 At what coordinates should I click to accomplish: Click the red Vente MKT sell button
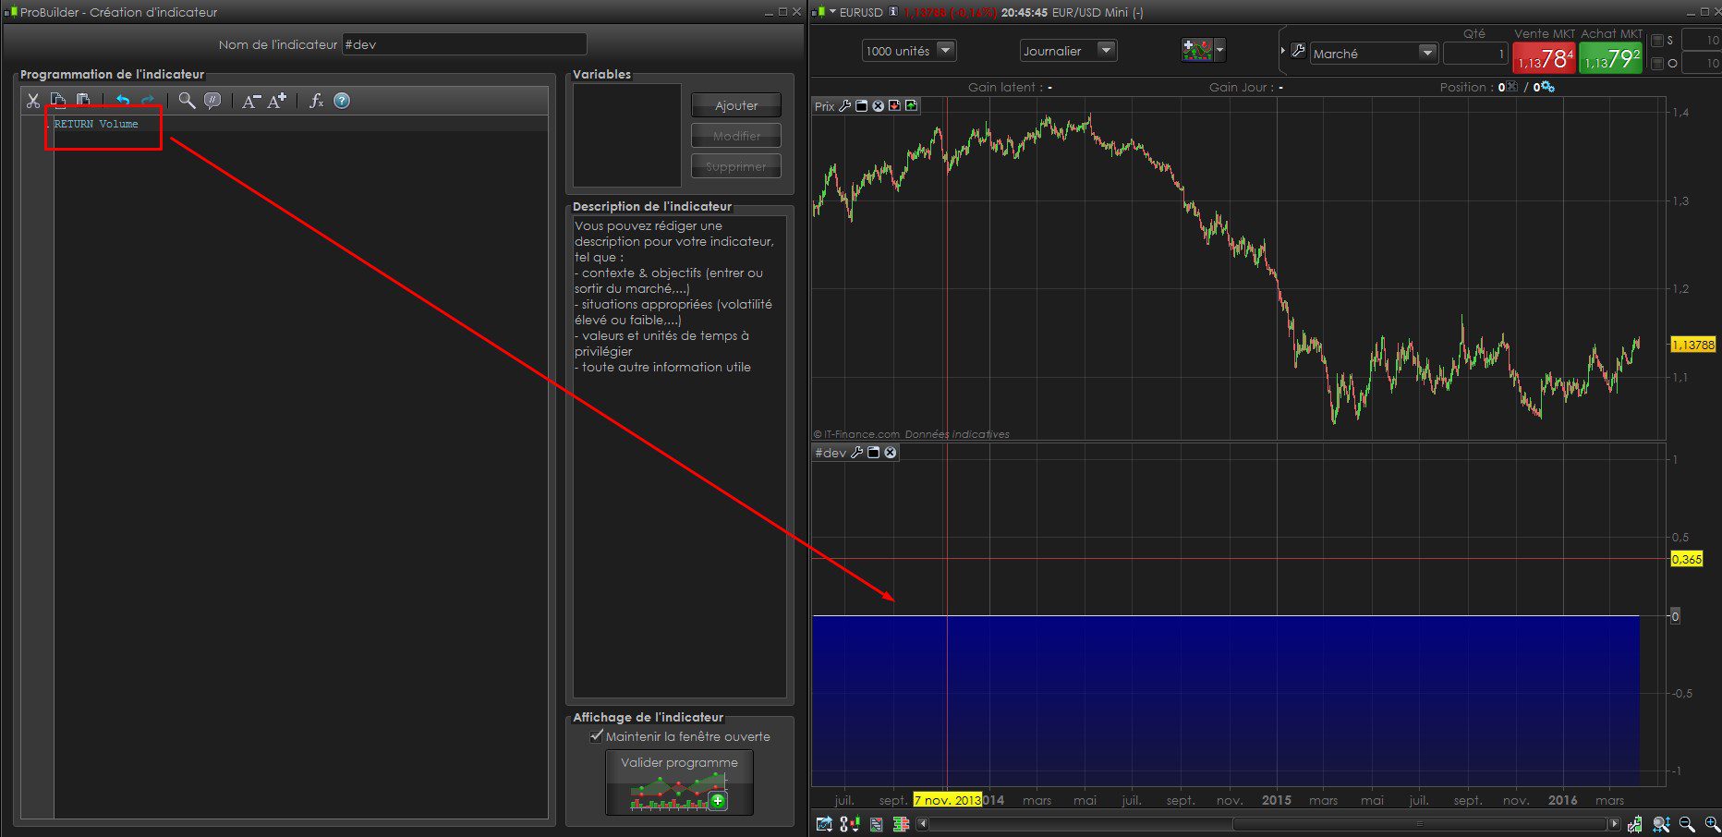(x=1544, y=58)
